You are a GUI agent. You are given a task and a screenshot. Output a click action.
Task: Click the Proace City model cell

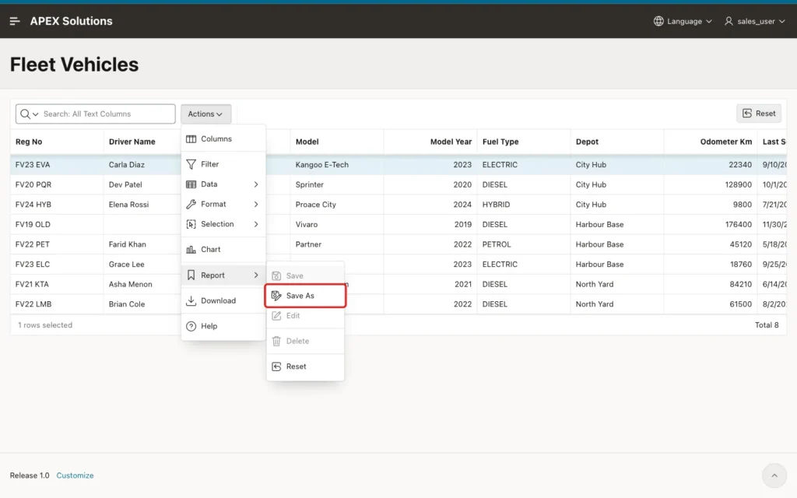point(337,205)
